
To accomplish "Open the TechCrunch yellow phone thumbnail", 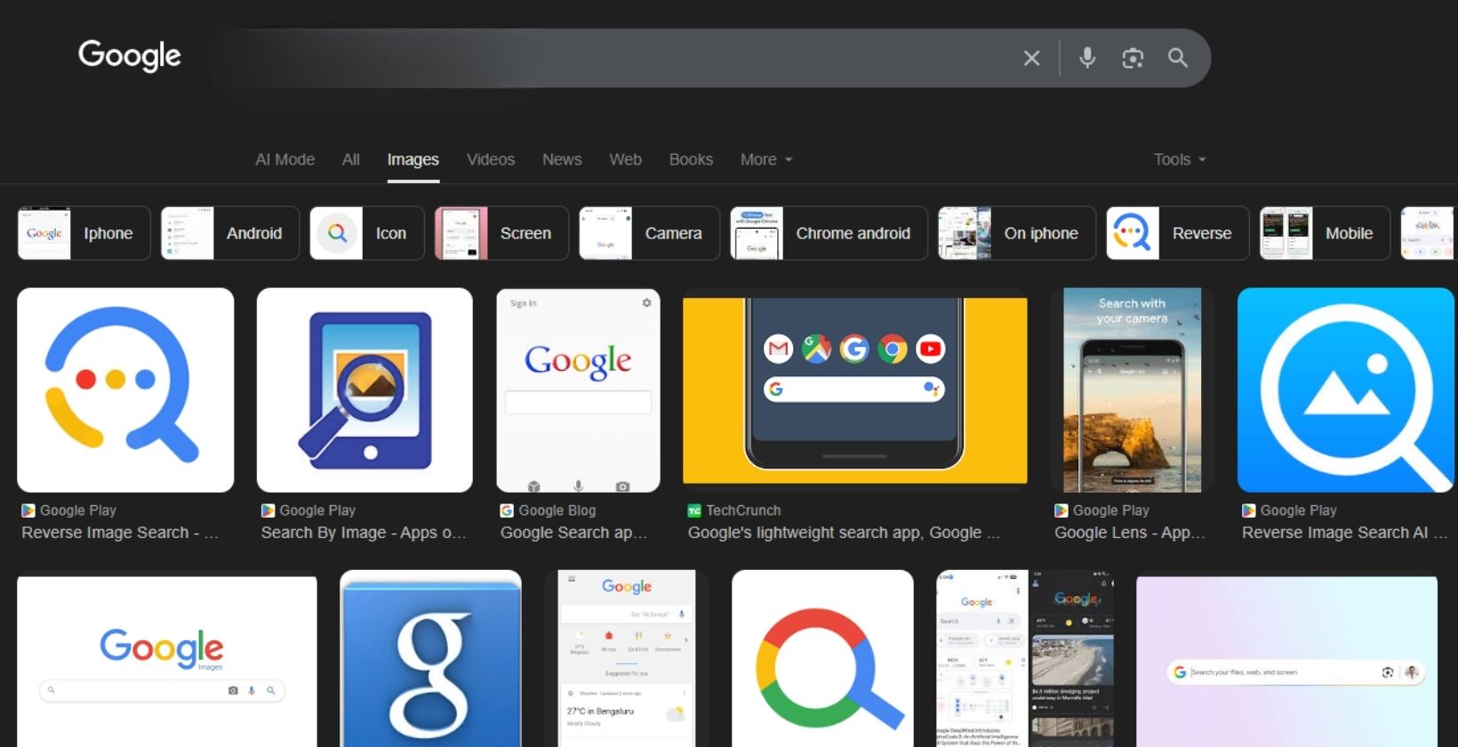I will tap(854, 390).
